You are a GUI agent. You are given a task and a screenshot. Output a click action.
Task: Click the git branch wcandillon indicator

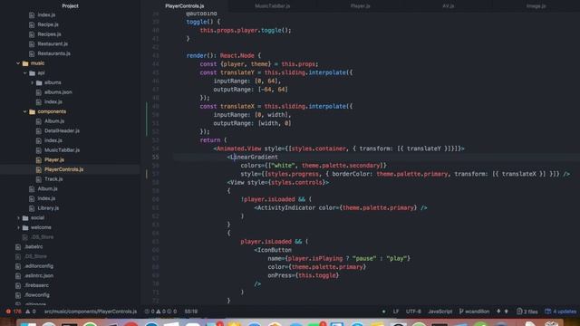(x=474, y=312)
